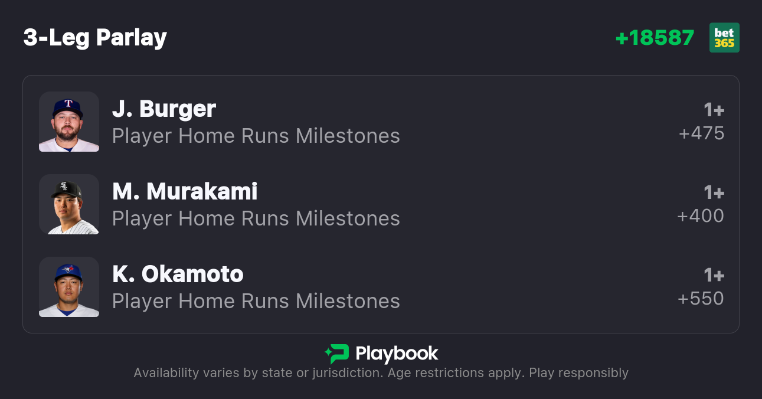Click the 3-Leg Parlay title
This screenshot has height=399, width=762.
coord(95,38)
